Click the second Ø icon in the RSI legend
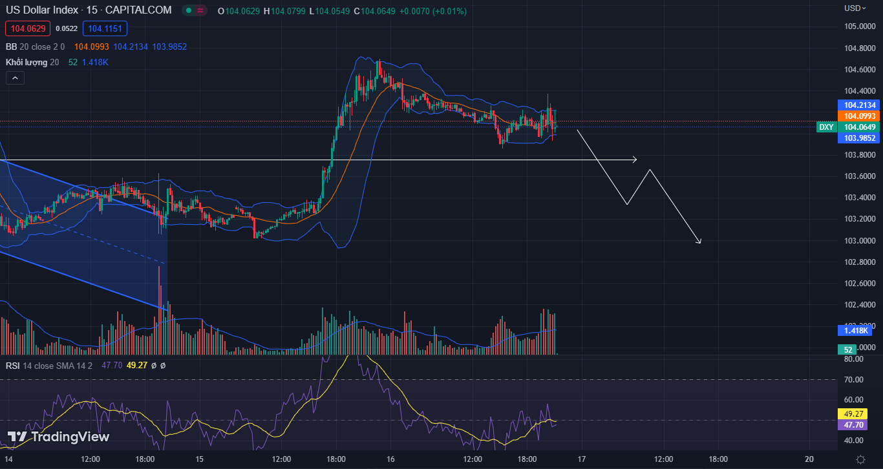 coord(163,365)
